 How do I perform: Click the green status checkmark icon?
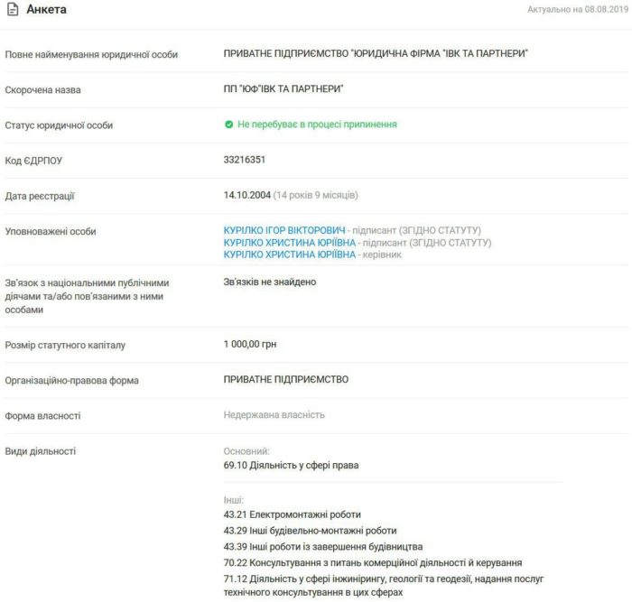point(229,125)
